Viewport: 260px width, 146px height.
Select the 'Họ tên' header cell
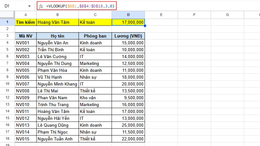(57, 36)
